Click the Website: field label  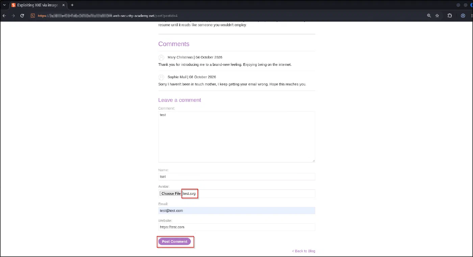165,221
